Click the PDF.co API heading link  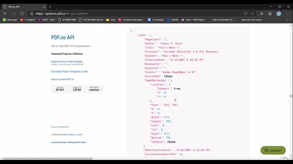[63, 38]
